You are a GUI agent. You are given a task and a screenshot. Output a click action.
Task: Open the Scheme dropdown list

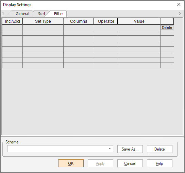point(110,149)
